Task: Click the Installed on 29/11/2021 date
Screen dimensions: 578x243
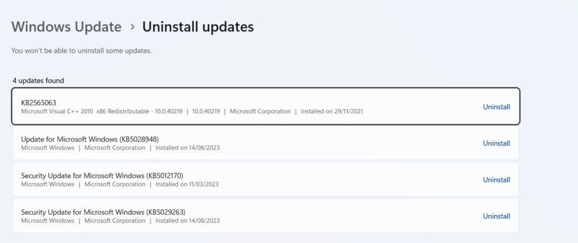Action: coord(331,112)
